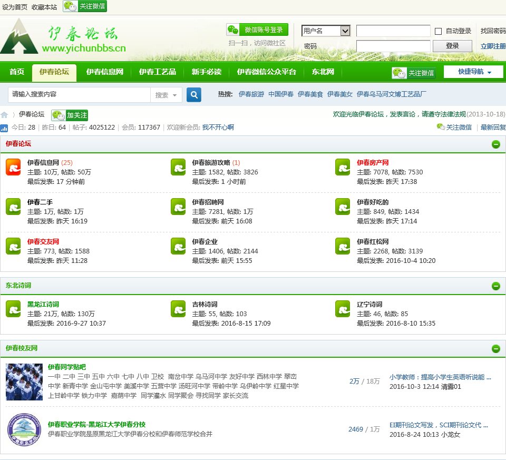Select the 伊春论坛 nav tab
506x460 pixels.
tap(54, 72)
